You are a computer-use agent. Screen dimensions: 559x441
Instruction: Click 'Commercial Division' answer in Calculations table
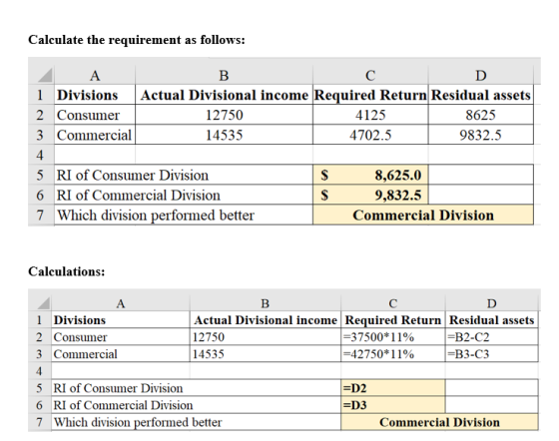tap(439, 422)
